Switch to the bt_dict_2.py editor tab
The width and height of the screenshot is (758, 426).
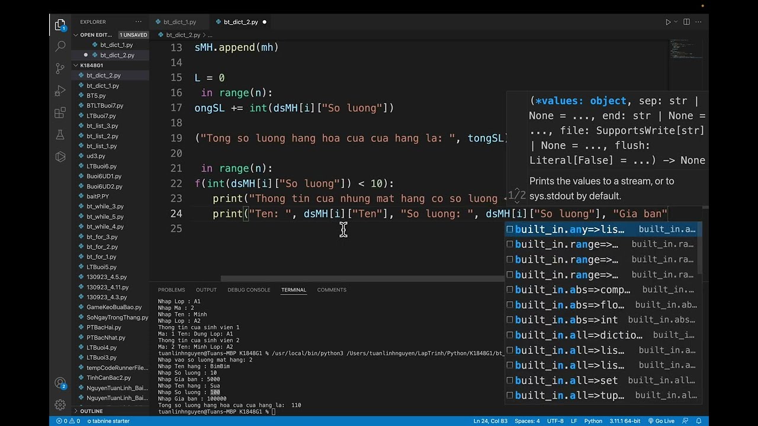click(240, 22)
